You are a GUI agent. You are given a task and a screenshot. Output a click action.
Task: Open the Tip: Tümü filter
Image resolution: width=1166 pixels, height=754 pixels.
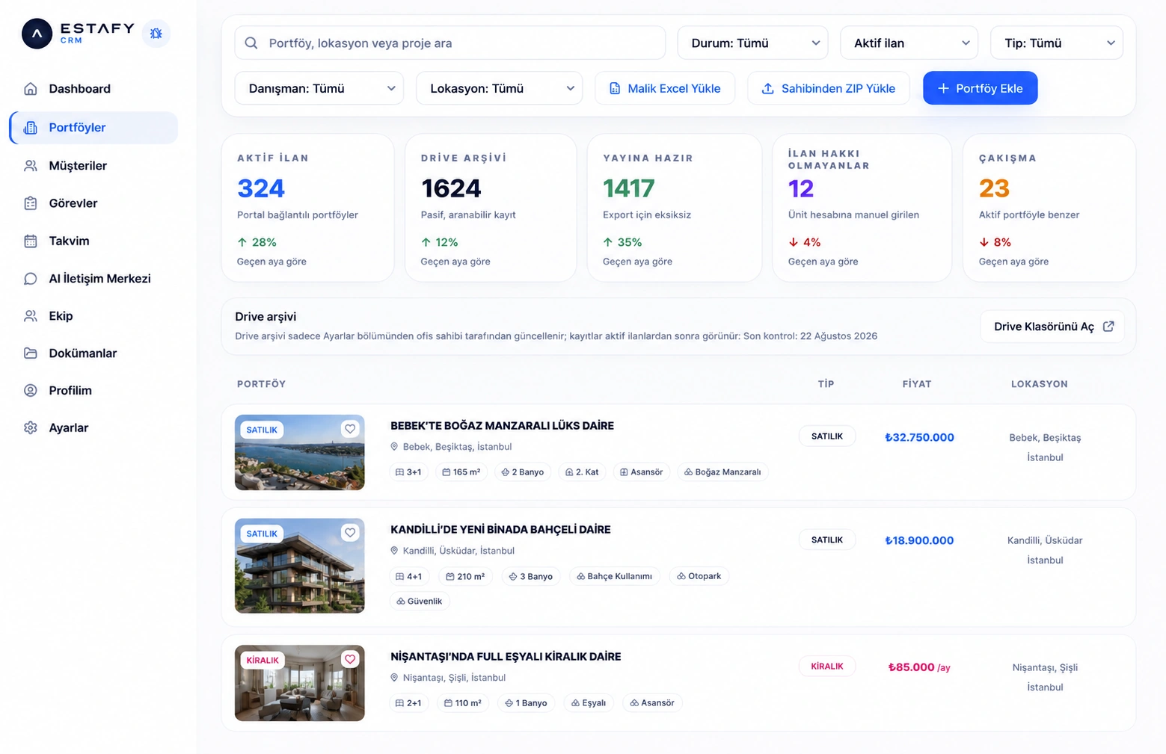tap(1057, 43)
